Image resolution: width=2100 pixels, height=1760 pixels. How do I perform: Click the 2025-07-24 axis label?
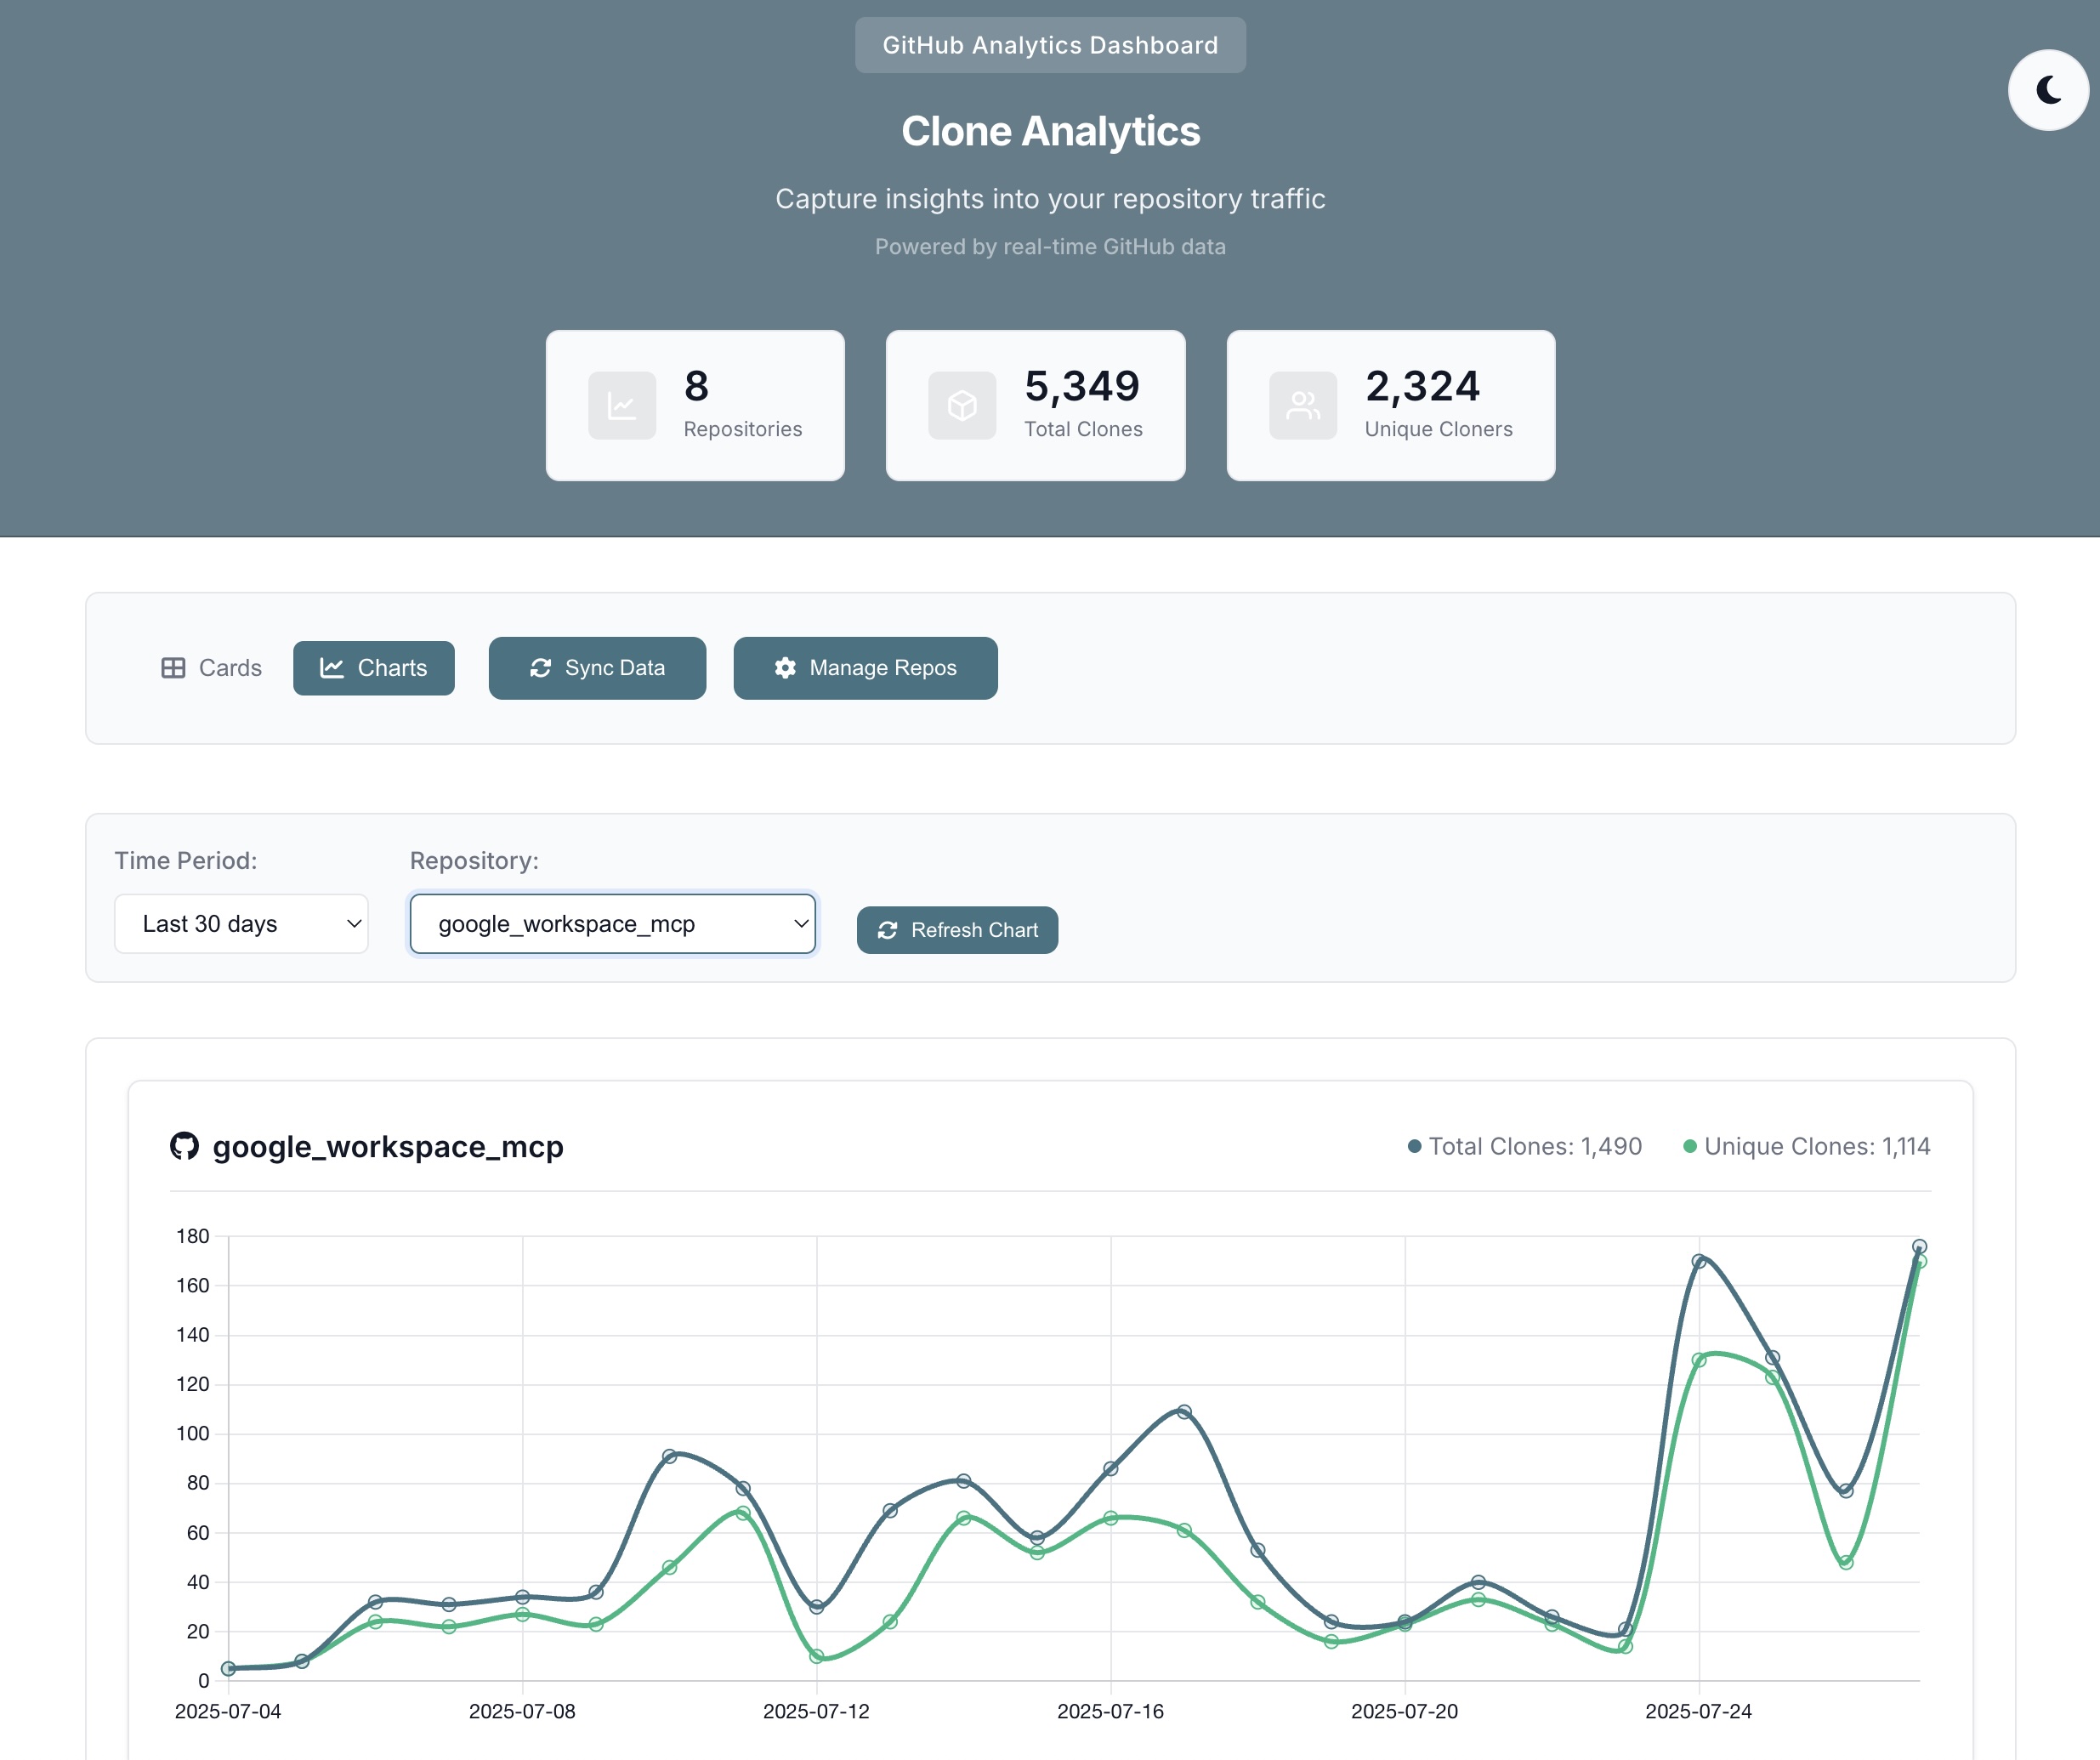(1698, 1712)
